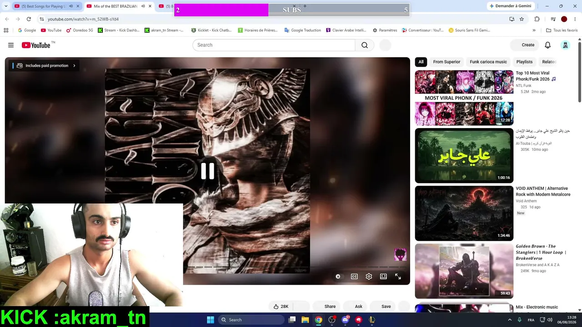Toggle subtitles with the CC button

(x=354, y=277)
